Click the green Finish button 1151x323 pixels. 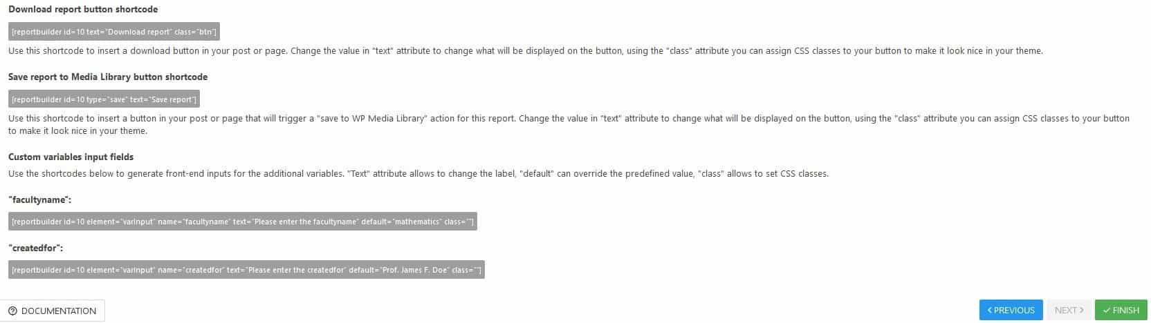[x=1121, y=311]
